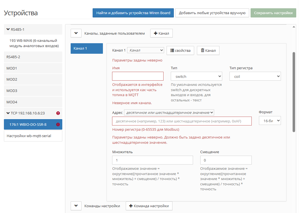Add setup command with plus Команда настройки
Viewport: 299px width, 213px height.
(149, 206)
